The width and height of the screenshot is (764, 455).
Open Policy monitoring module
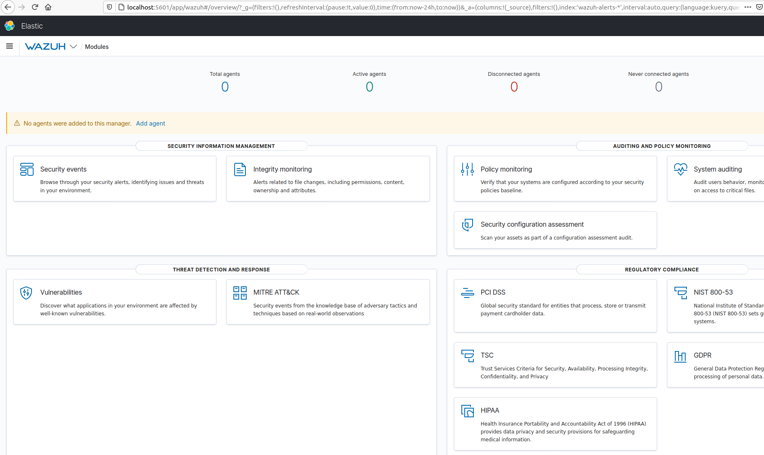click(555, 179)
